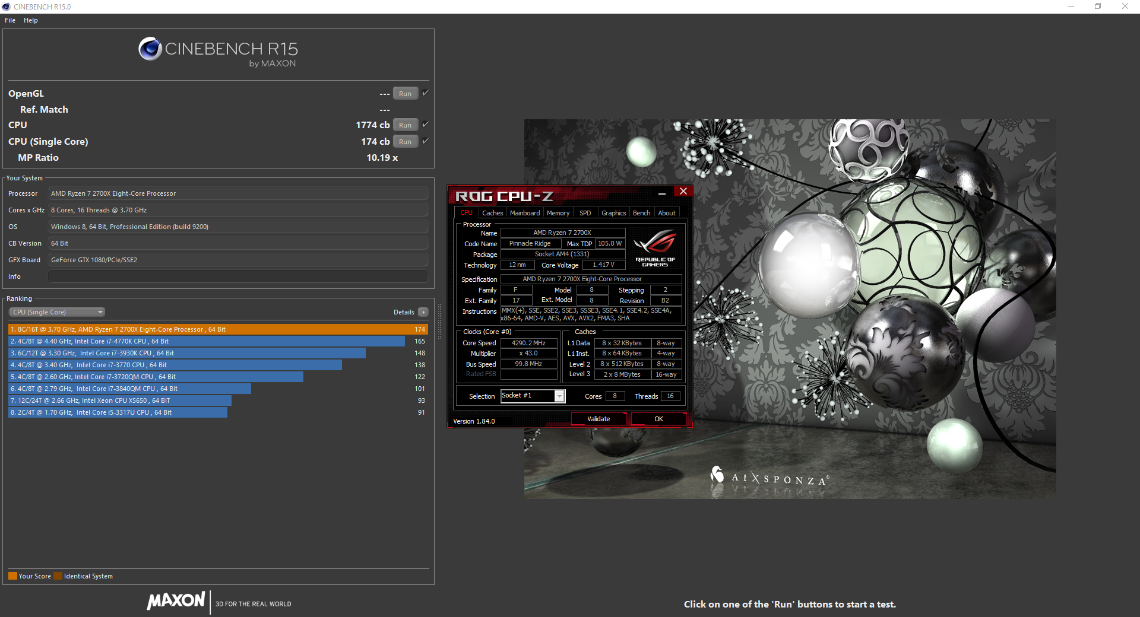Viewport: 1140px width, 617px height.
Task: Select the Intel Core i7-3840QM ranking row
Action: (x=218, y=389)
